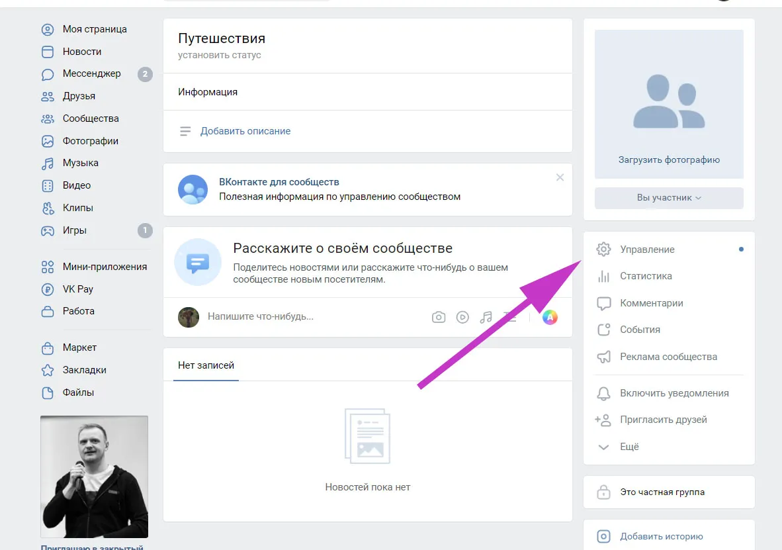The width and height of the screenshot is (782, 550).
Task: Click the События menu label
Action: tap(640, 330)
